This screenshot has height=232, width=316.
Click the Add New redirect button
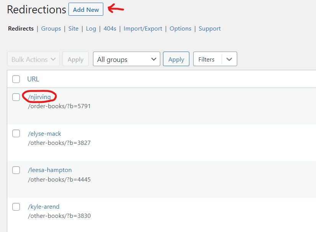86,10
